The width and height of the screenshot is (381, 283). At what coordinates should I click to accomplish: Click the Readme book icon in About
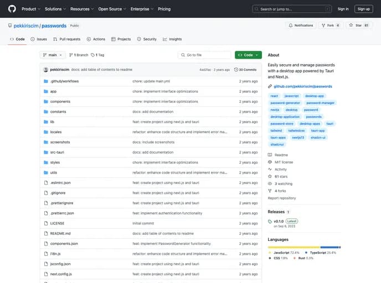pos(270,155)
